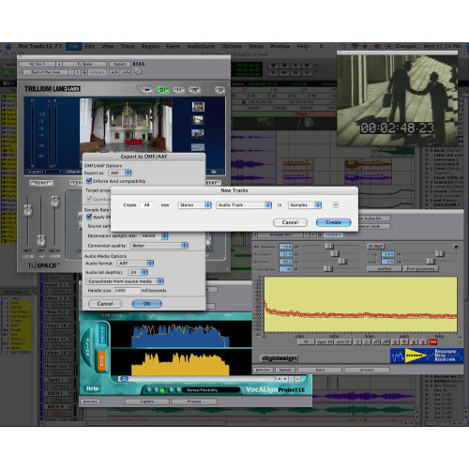Viewport: 469px width, 469px height.
Task: Open the Apple menu
Action: pyautogui.click(x=8, y=47)
